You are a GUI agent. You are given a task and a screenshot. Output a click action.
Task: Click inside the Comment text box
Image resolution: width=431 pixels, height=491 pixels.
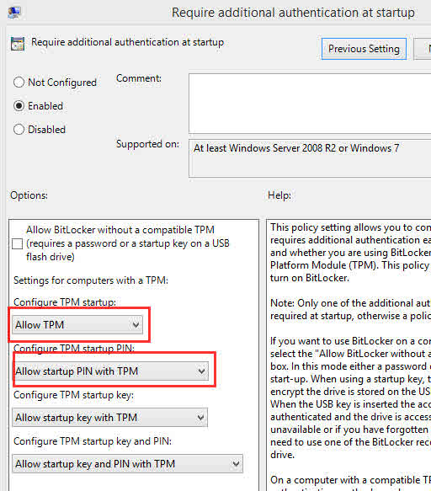pyautogui.click(x=310, y=104)
